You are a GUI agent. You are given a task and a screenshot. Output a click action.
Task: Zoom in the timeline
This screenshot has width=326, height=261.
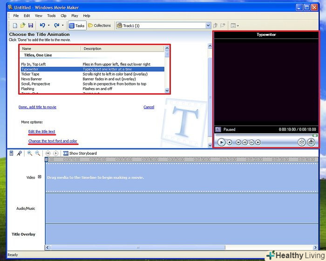(30, 153)
